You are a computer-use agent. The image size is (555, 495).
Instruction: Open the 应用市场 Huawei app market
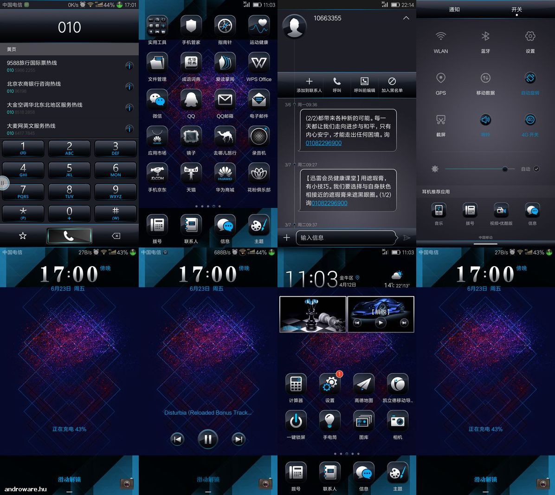point(157,137)
